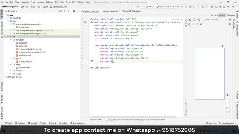
Task: Click the app:menu attribute value
Action: pos(112,61)
